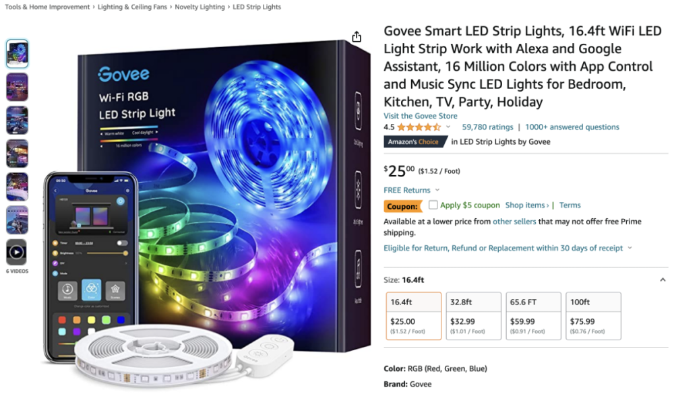Click the Amazon's Choice badge
The image size is (674, 394).
click(x=413, y=142)
